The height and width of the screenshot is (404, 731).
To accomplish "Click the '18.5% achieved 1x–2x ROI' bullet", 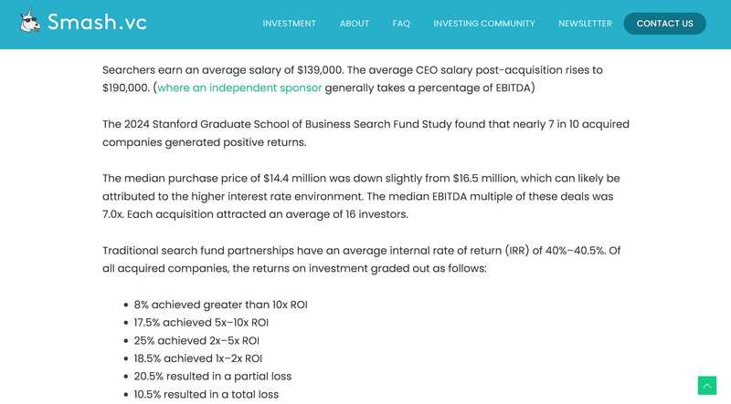I will click(x=197, y=358).
